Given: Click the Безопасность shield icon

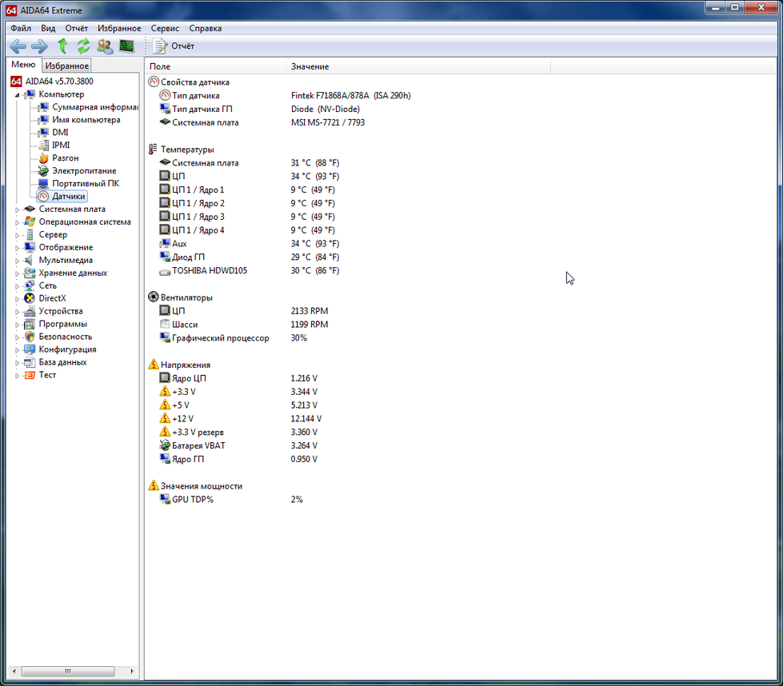Looking at the screenshot, I should (30, 337).
